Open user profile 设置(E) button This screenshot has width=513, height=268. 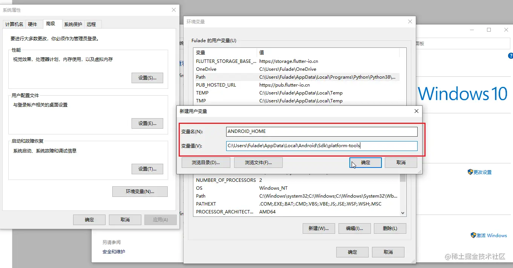[147, 123]
